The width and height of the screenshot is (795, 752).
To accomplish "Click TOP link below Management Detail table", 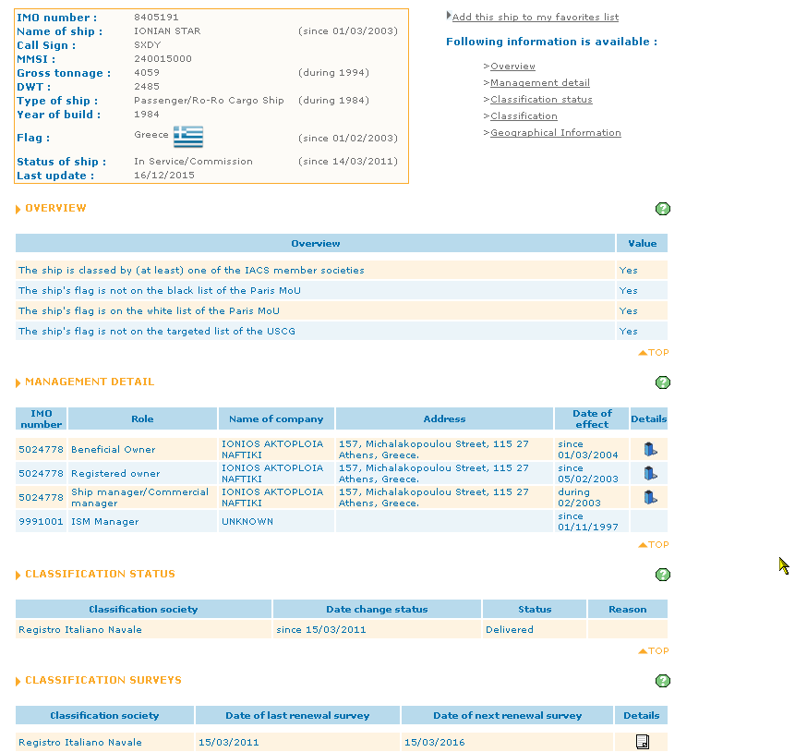I will pyautogui.click(x=655, y=545).
